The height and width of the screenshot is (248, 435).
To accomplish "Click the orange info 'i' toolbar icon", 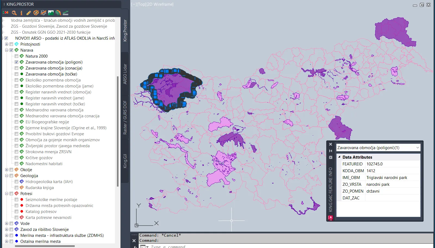I will (x=21, y=13).
